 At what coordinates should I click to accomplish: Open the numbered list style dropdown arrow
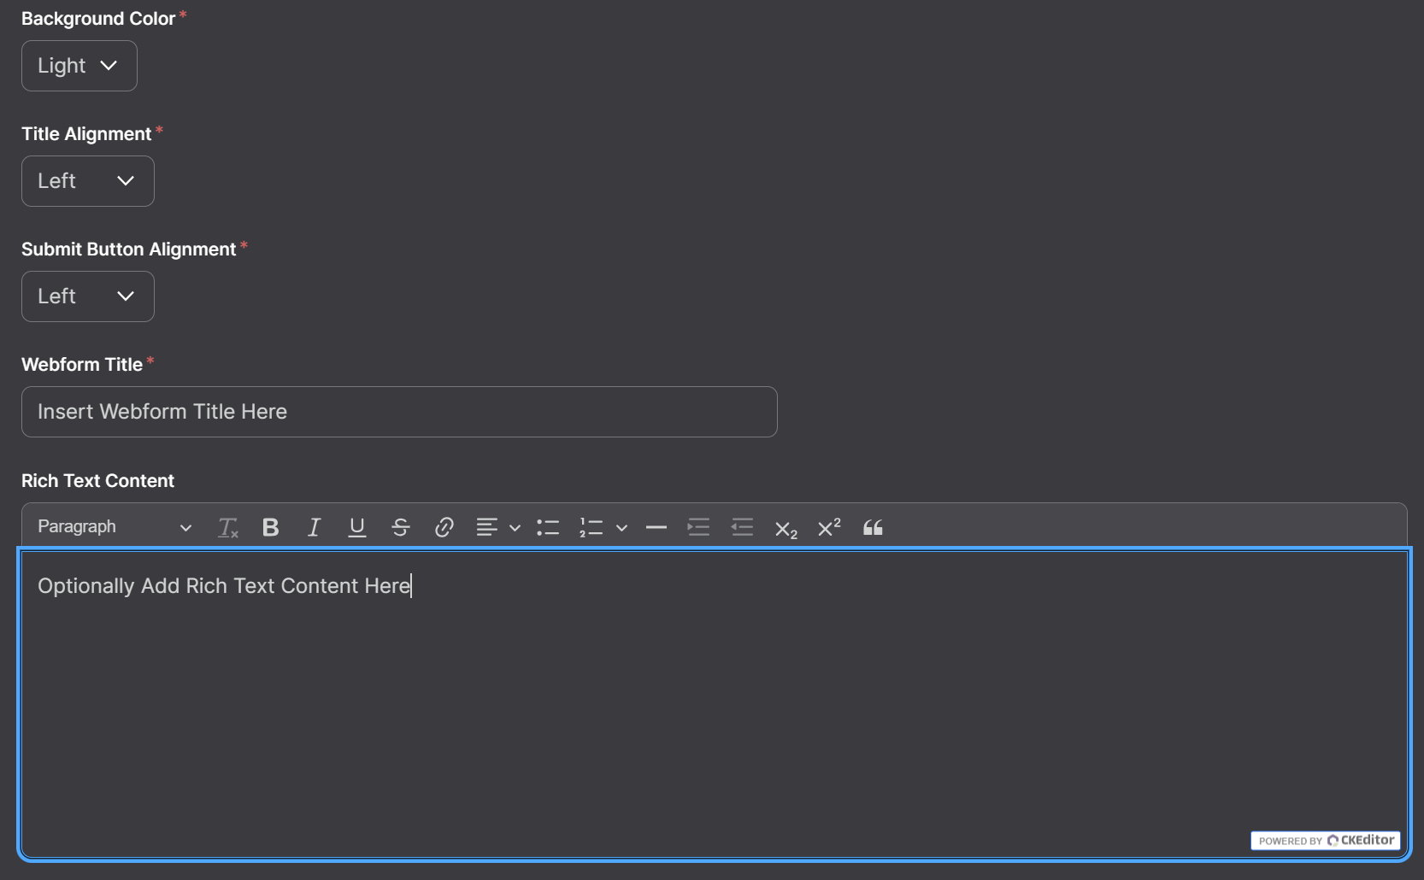pyautogui.click(x=622, y=528)
